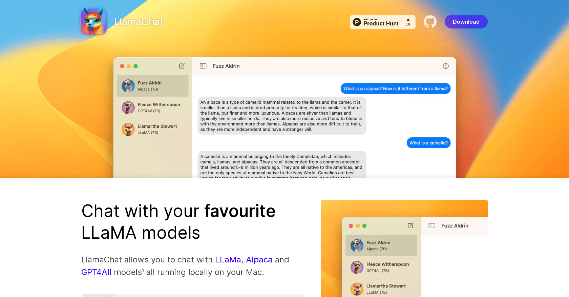Open the GitHub repository icon
The width and height of the screenshot is (569, 297).
coord(430,22)
